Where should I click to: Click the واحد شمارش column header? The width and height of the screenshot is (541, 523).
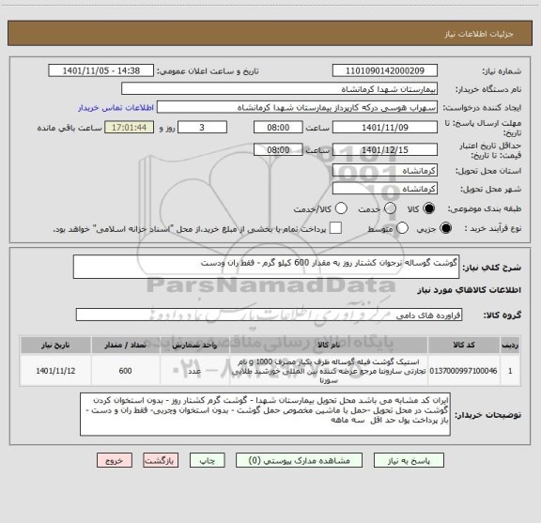pyautogui.click(x=194, y=345)
